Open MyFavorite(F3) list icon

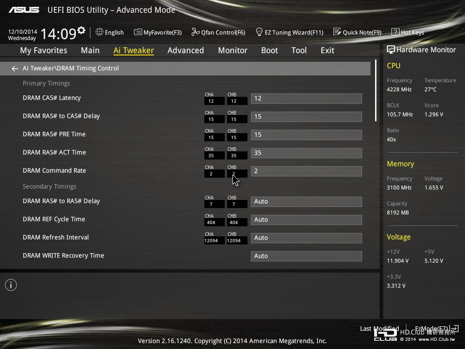click(x=138, y=32)
